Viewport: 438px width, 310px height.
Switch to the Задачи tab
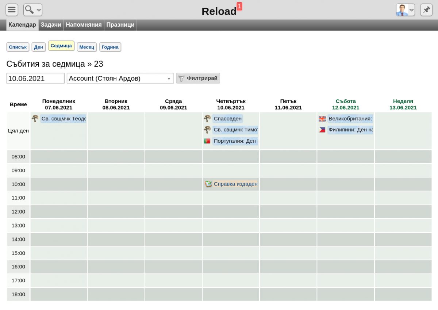(x=51, y=25)
